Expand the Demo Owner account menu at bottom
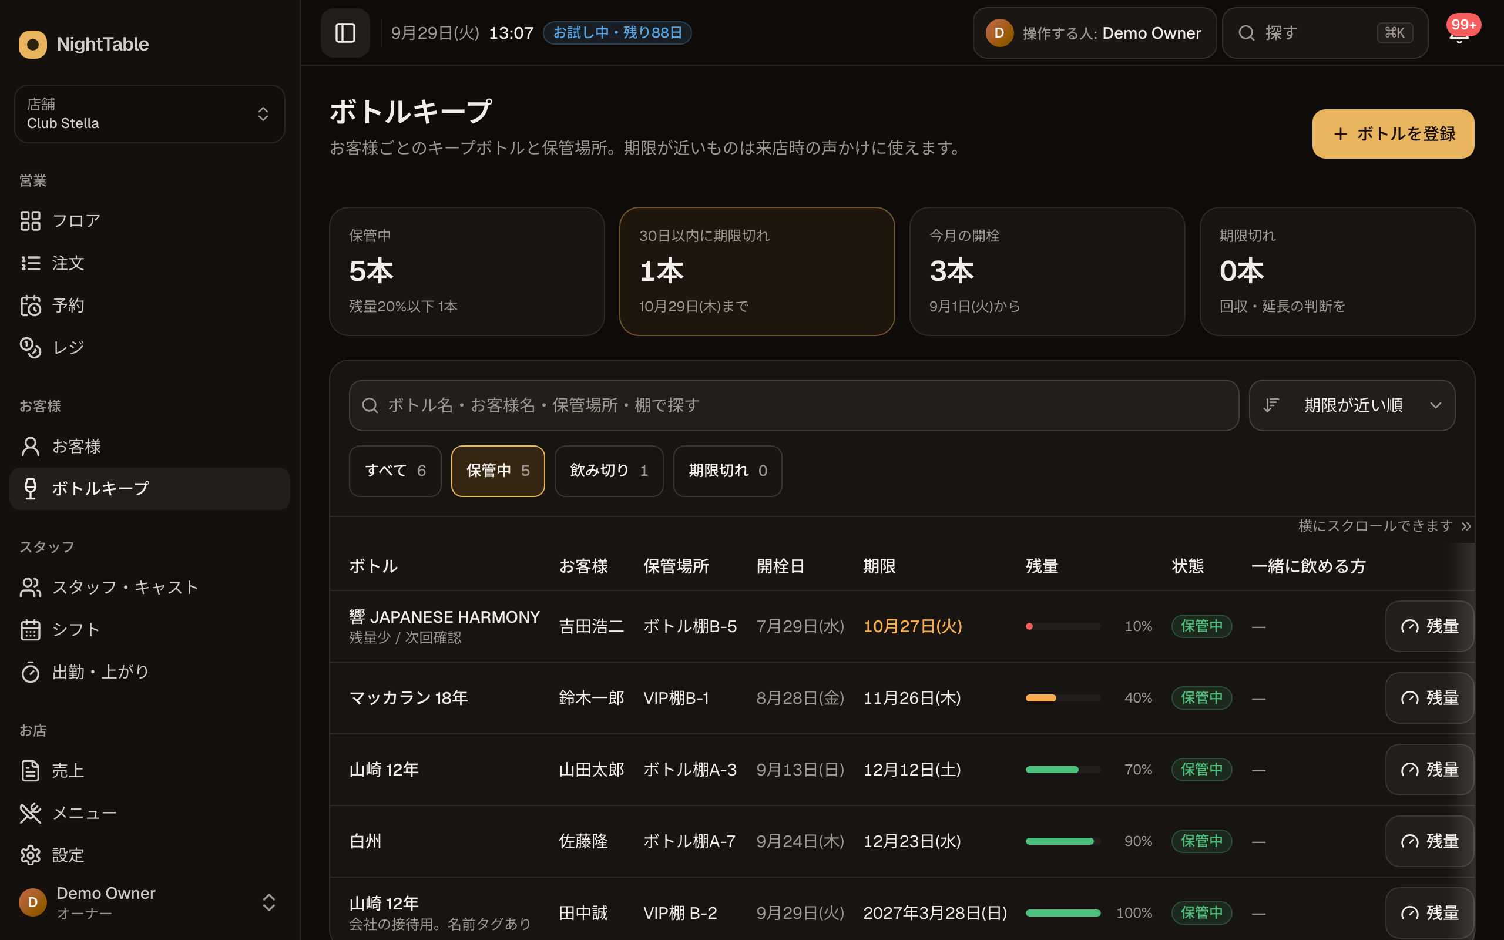This screenshot has width=1504, height=940. point(150,902)
